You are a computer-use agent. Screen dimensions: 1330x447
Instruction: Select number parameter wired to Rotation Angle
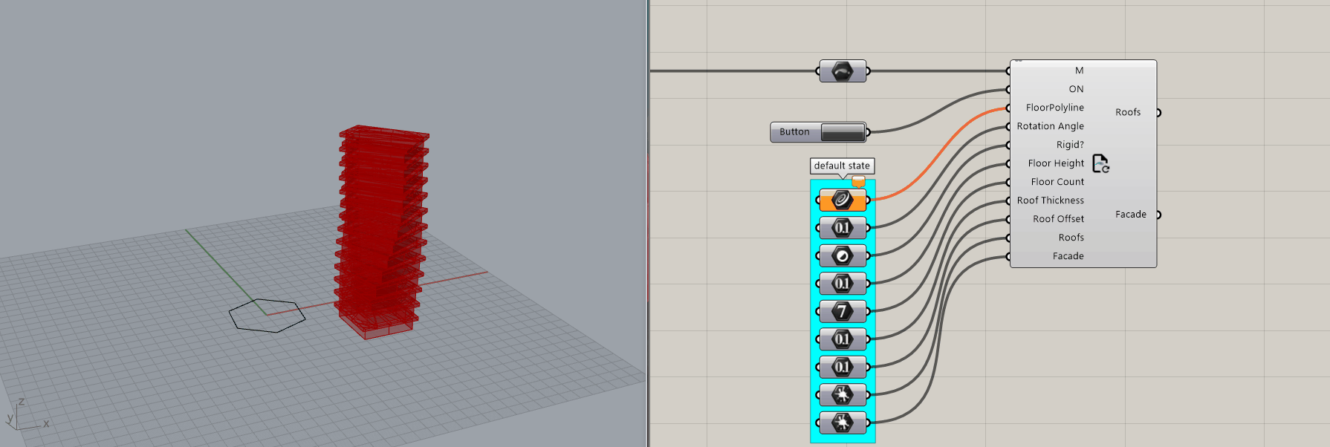[843, 228]
